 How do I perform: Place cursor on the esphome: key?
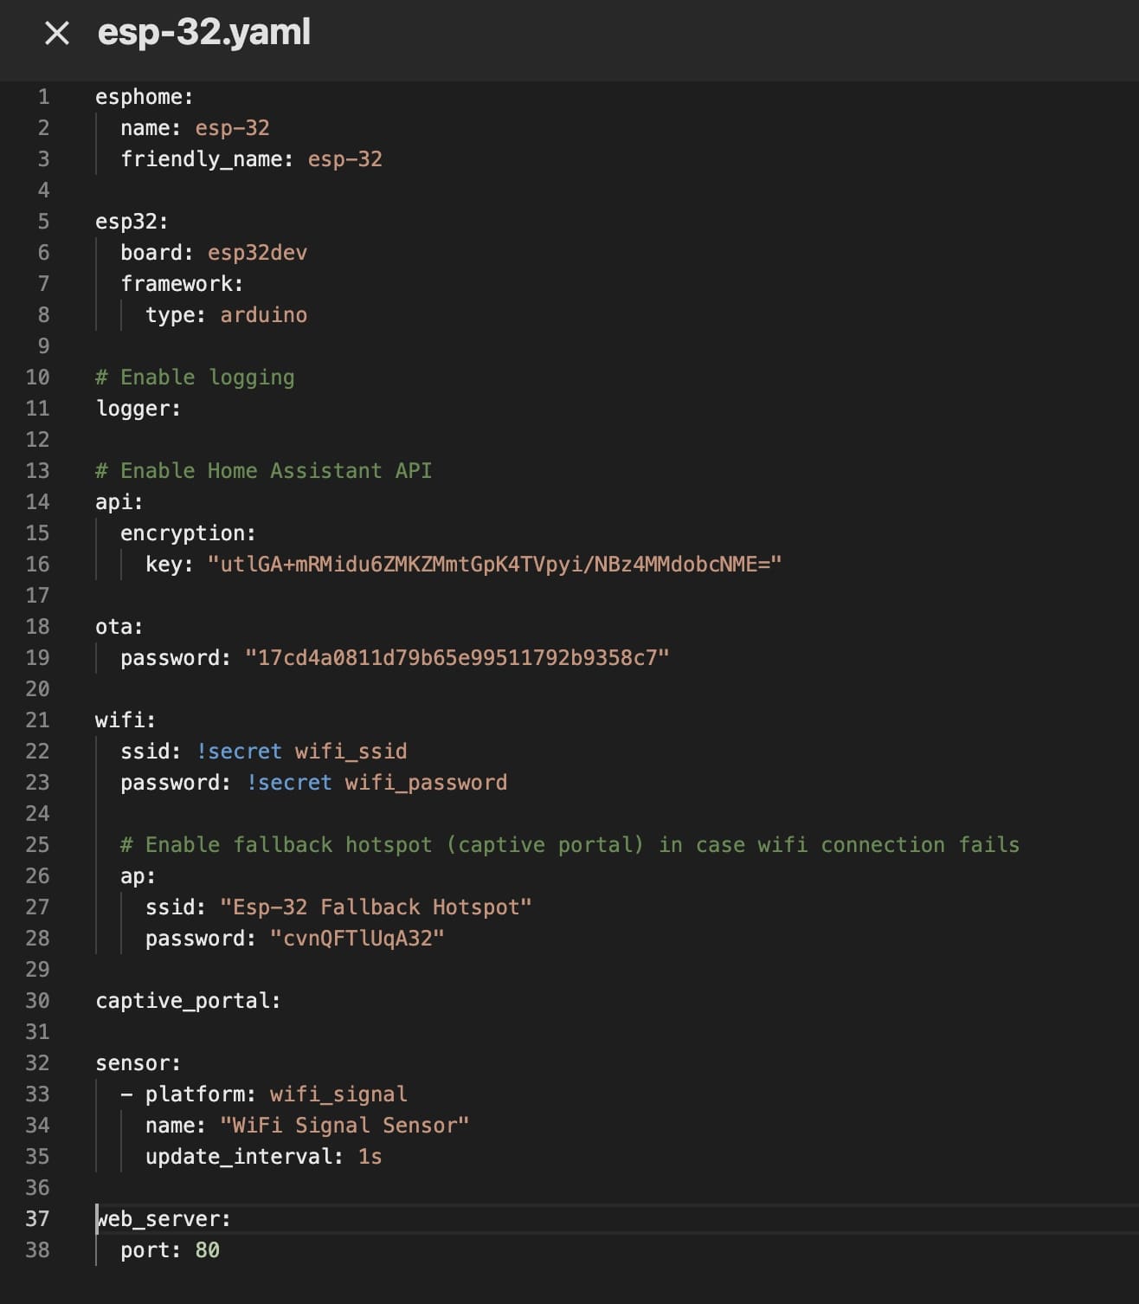144,97
